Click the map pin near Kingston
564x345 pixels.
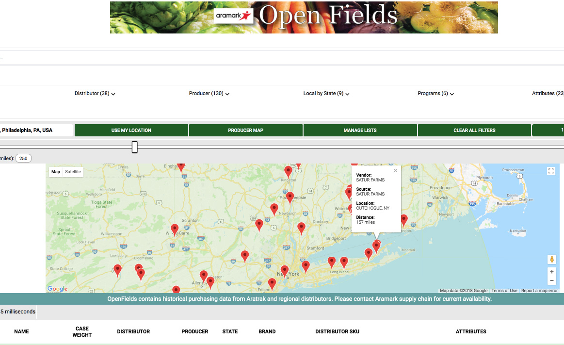point(288,172)
